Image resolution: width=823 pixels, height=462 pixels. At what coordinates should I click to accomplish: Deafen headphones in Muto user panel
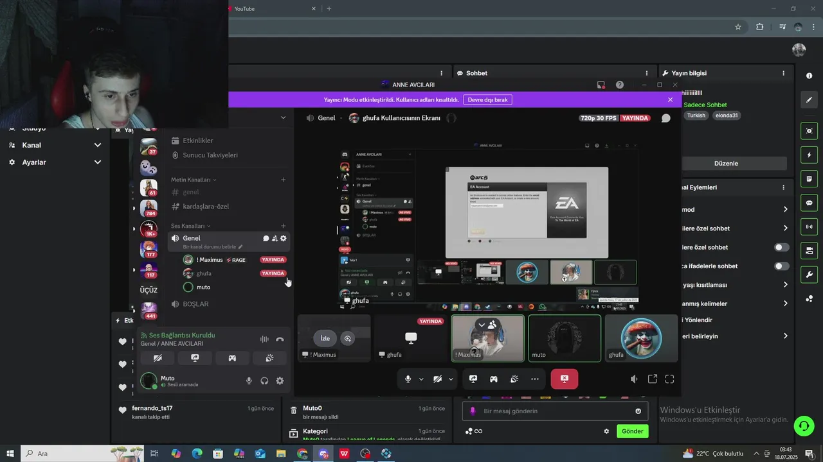tap(264, 381)
